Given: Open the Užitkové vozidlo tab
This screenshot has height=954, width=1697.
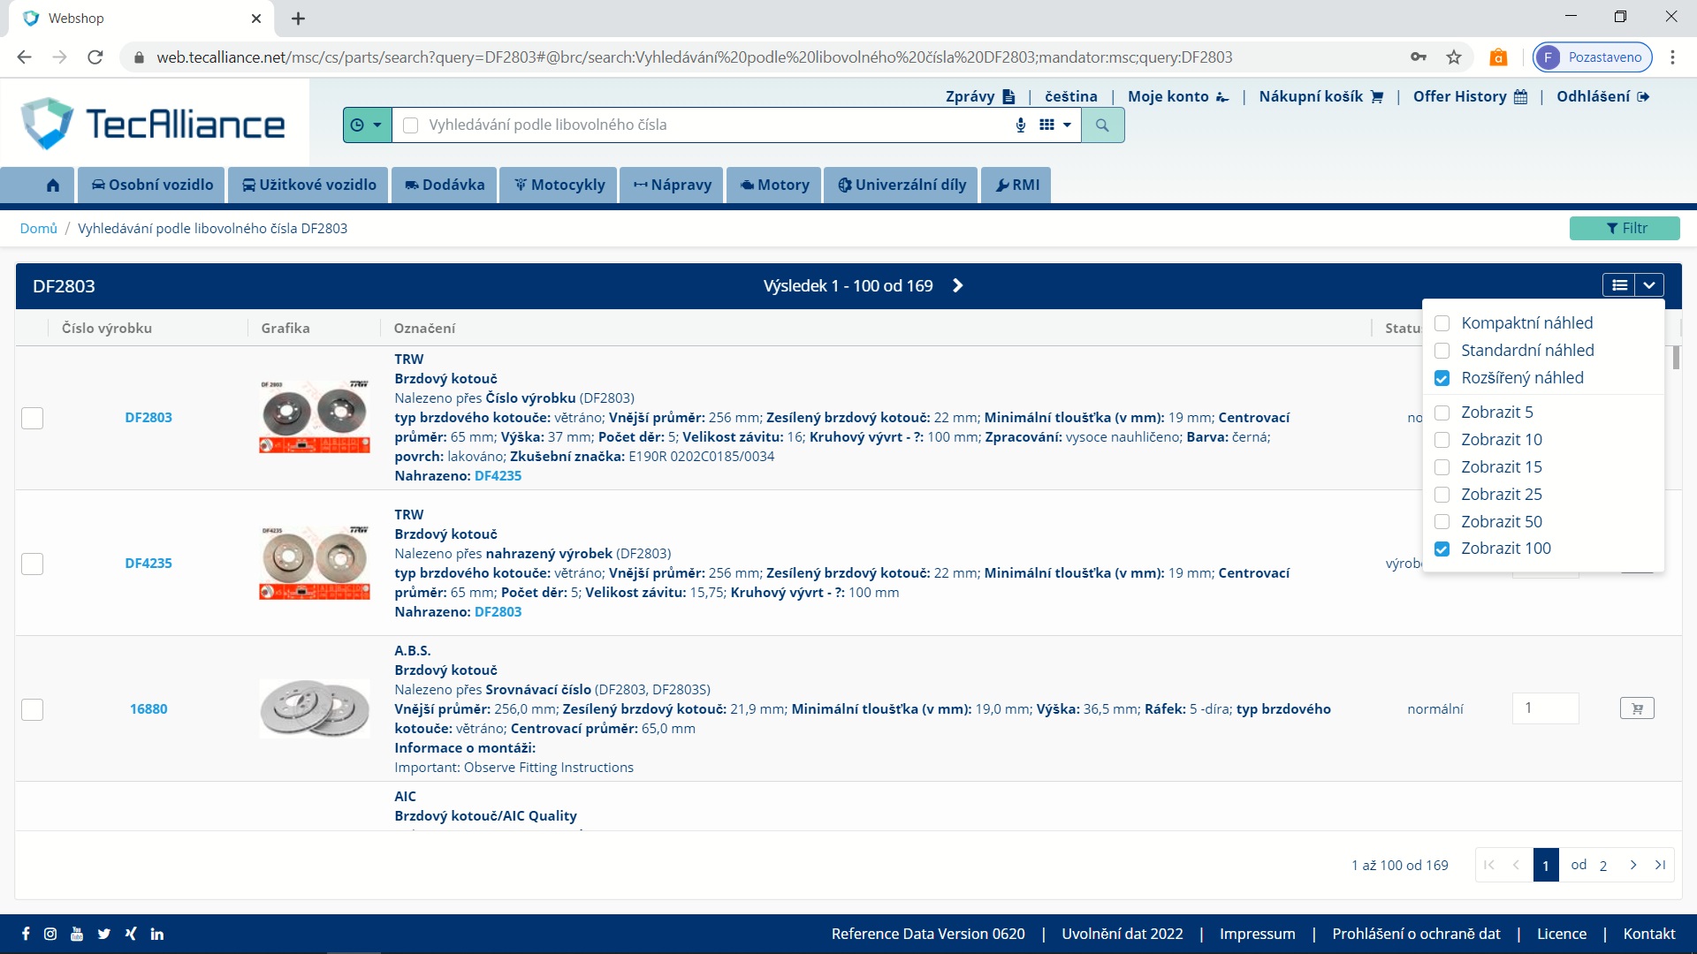Looking at the screenshot, I should (x=308, y=185).
